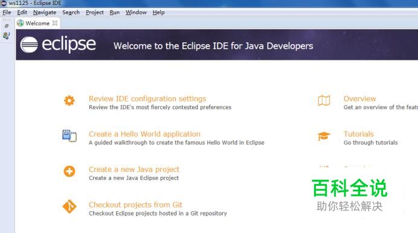418x233 pixels.
Task: Open the Edit menu
Action: click(x=22, y=12)
